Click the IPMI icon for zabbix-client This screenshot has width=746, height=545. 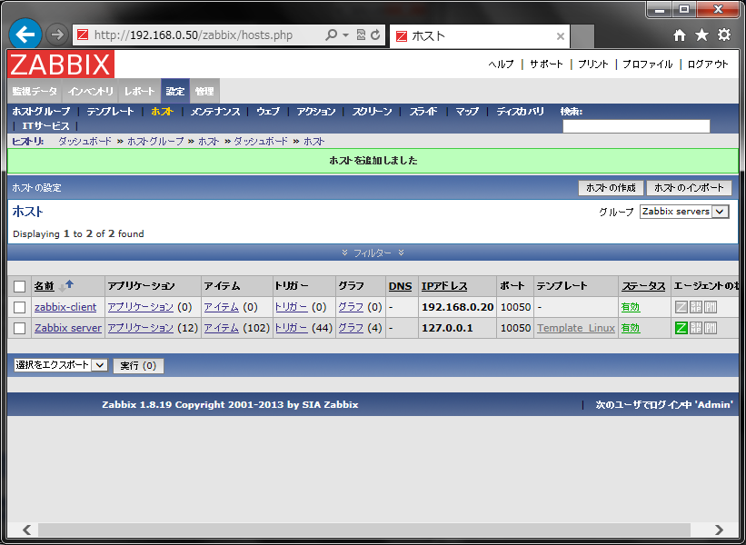(711, 307)
